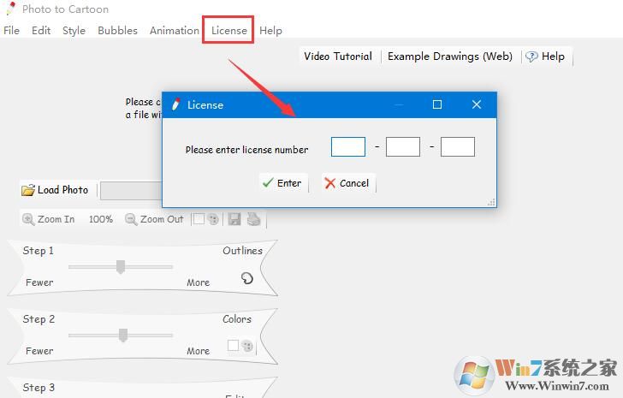The height and width of the screenshot is (398, 623).
Task: Click the Zoom Out magnifier button
Action: click(x=154, y=219)
